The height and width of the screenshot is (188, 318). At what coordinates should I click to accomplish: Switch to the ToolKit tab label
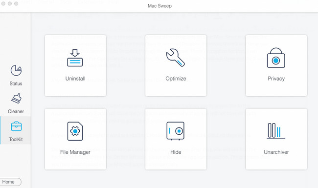point(16,139)
